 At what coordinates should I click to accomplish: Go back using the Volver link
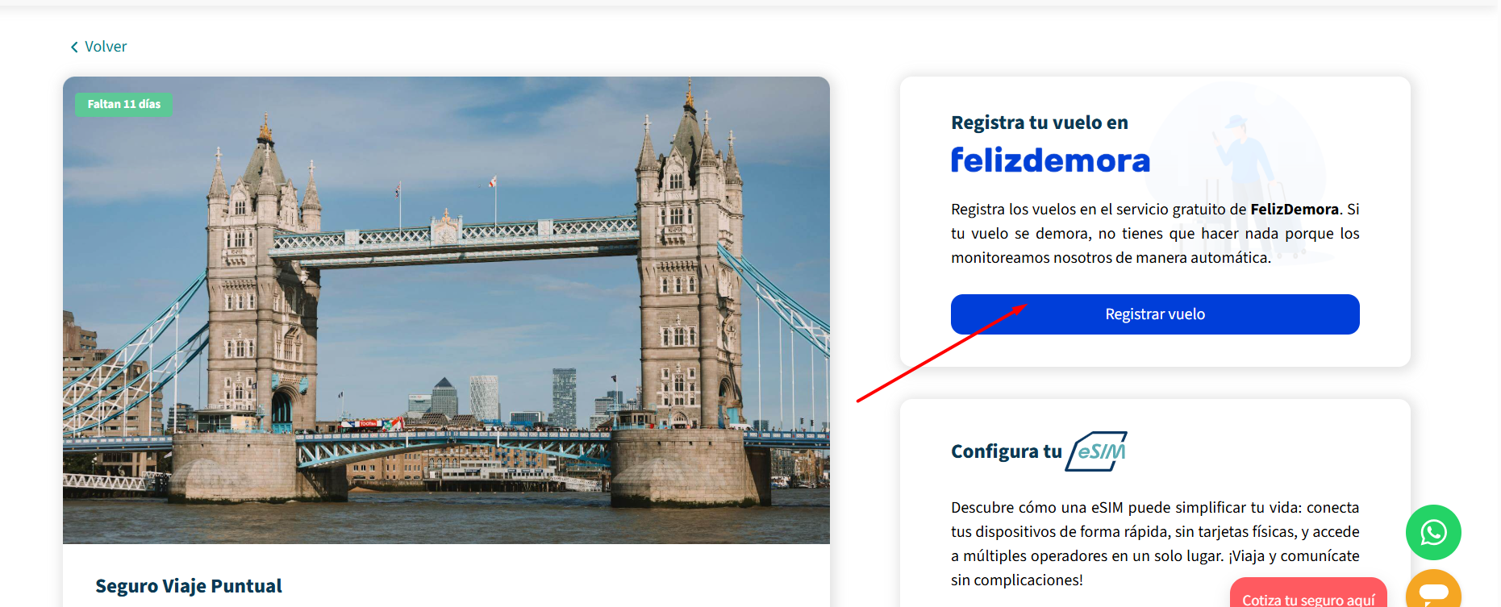pos(98,47)
